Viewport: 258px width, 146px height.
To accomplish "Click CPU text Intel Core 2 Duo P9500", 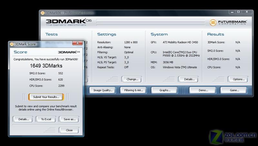I will pos(181,54).
